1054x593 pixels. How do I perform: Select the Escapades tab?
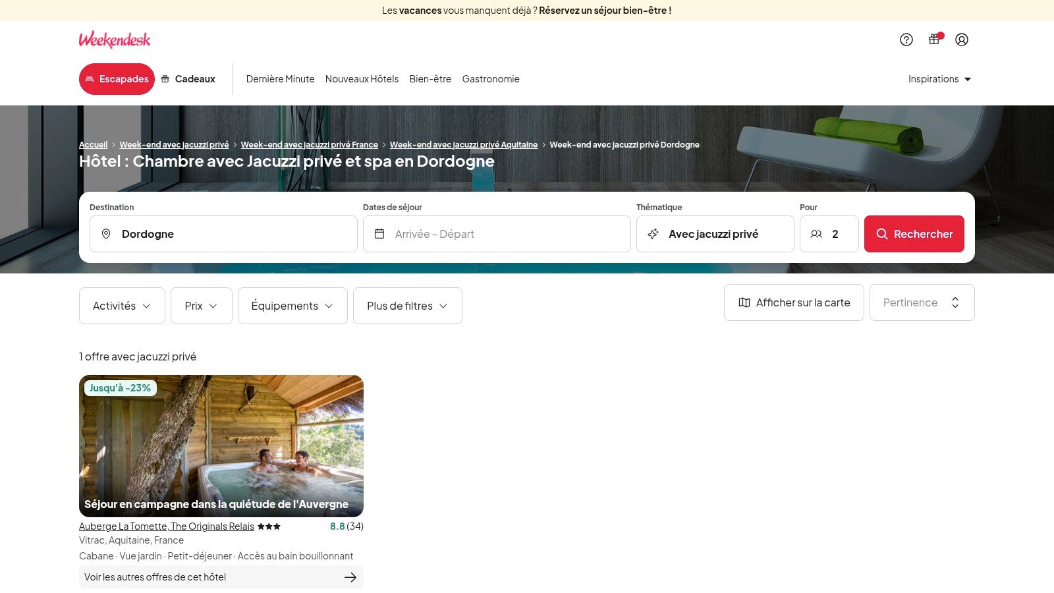(x=117, y=79)
